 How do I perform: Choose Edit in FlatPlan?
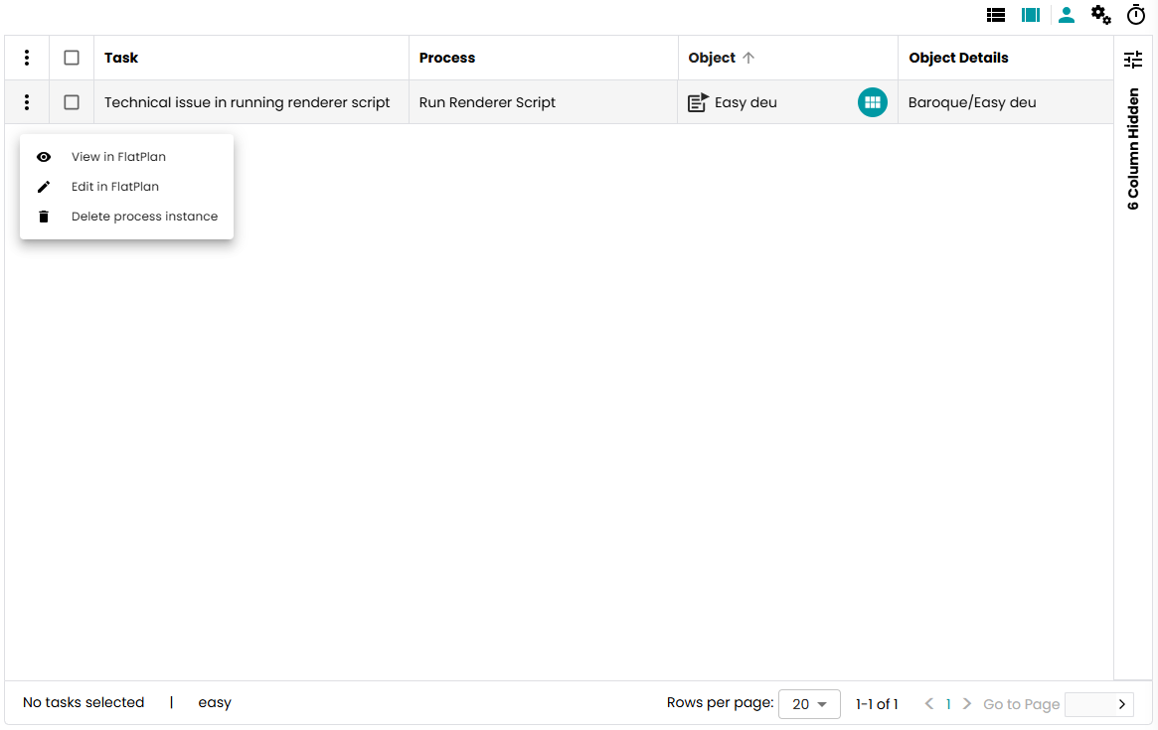114,187
